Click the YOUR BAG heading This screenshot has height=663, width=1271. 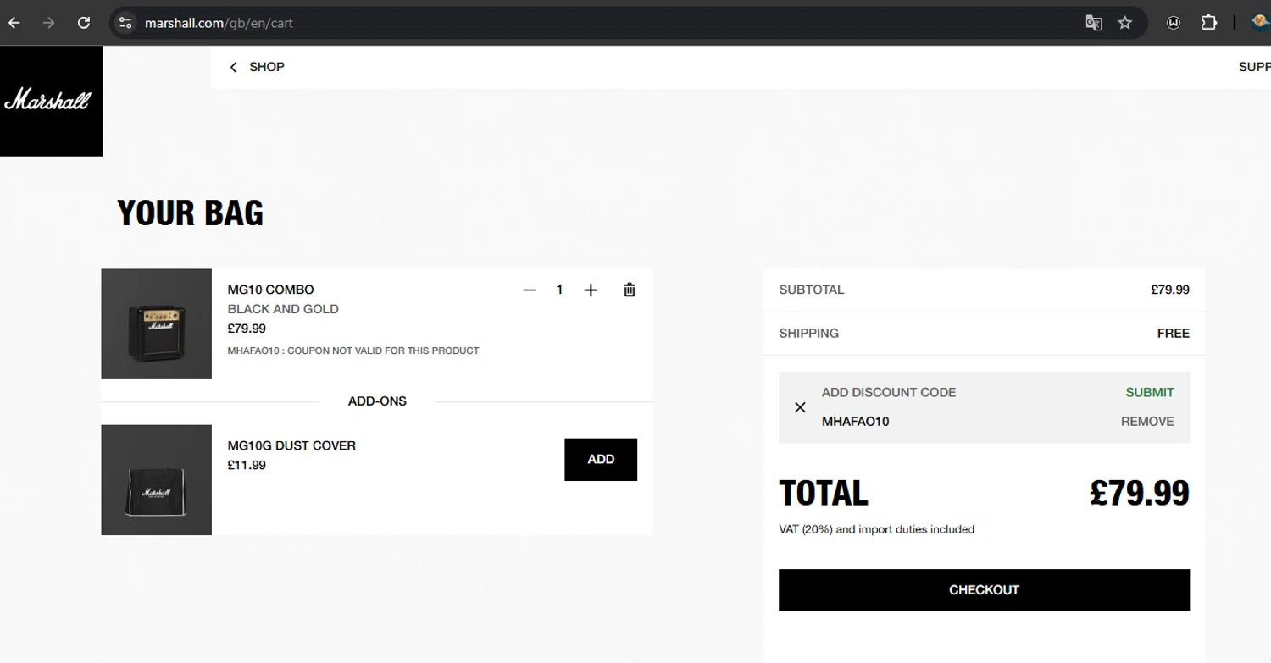191,213
